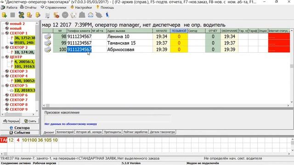Switch to the Рейтинг заработка tab

pos(136,132)
